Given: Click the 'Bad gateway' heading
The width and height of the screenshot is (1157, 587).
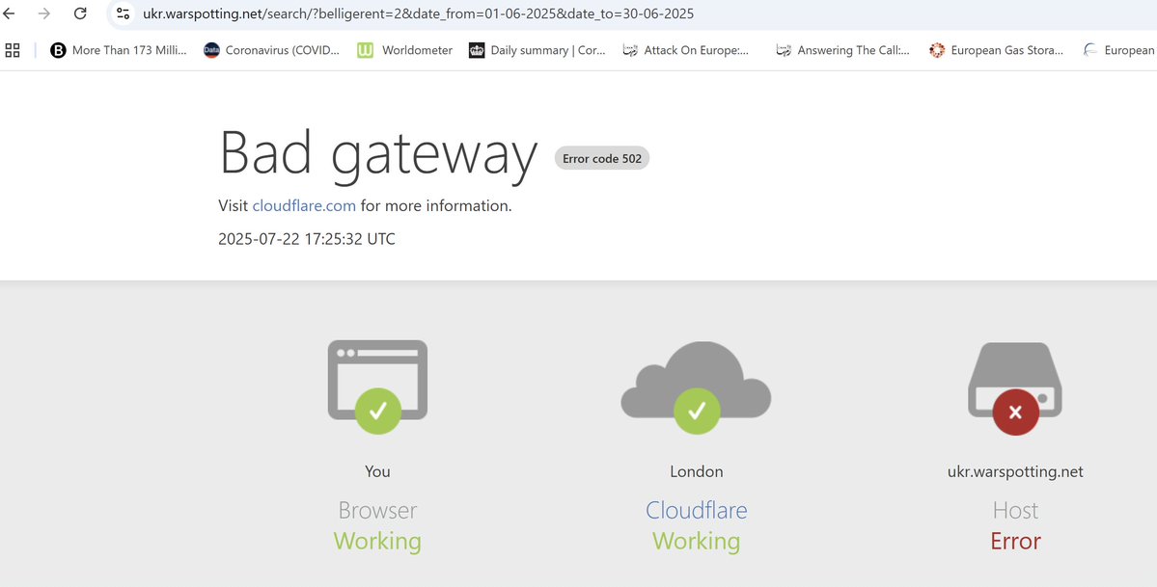Looking at the screenshot, I should click(378, 154).
